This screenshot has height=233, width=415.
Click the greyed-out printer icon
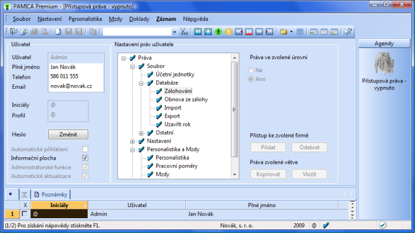(34, 31)
